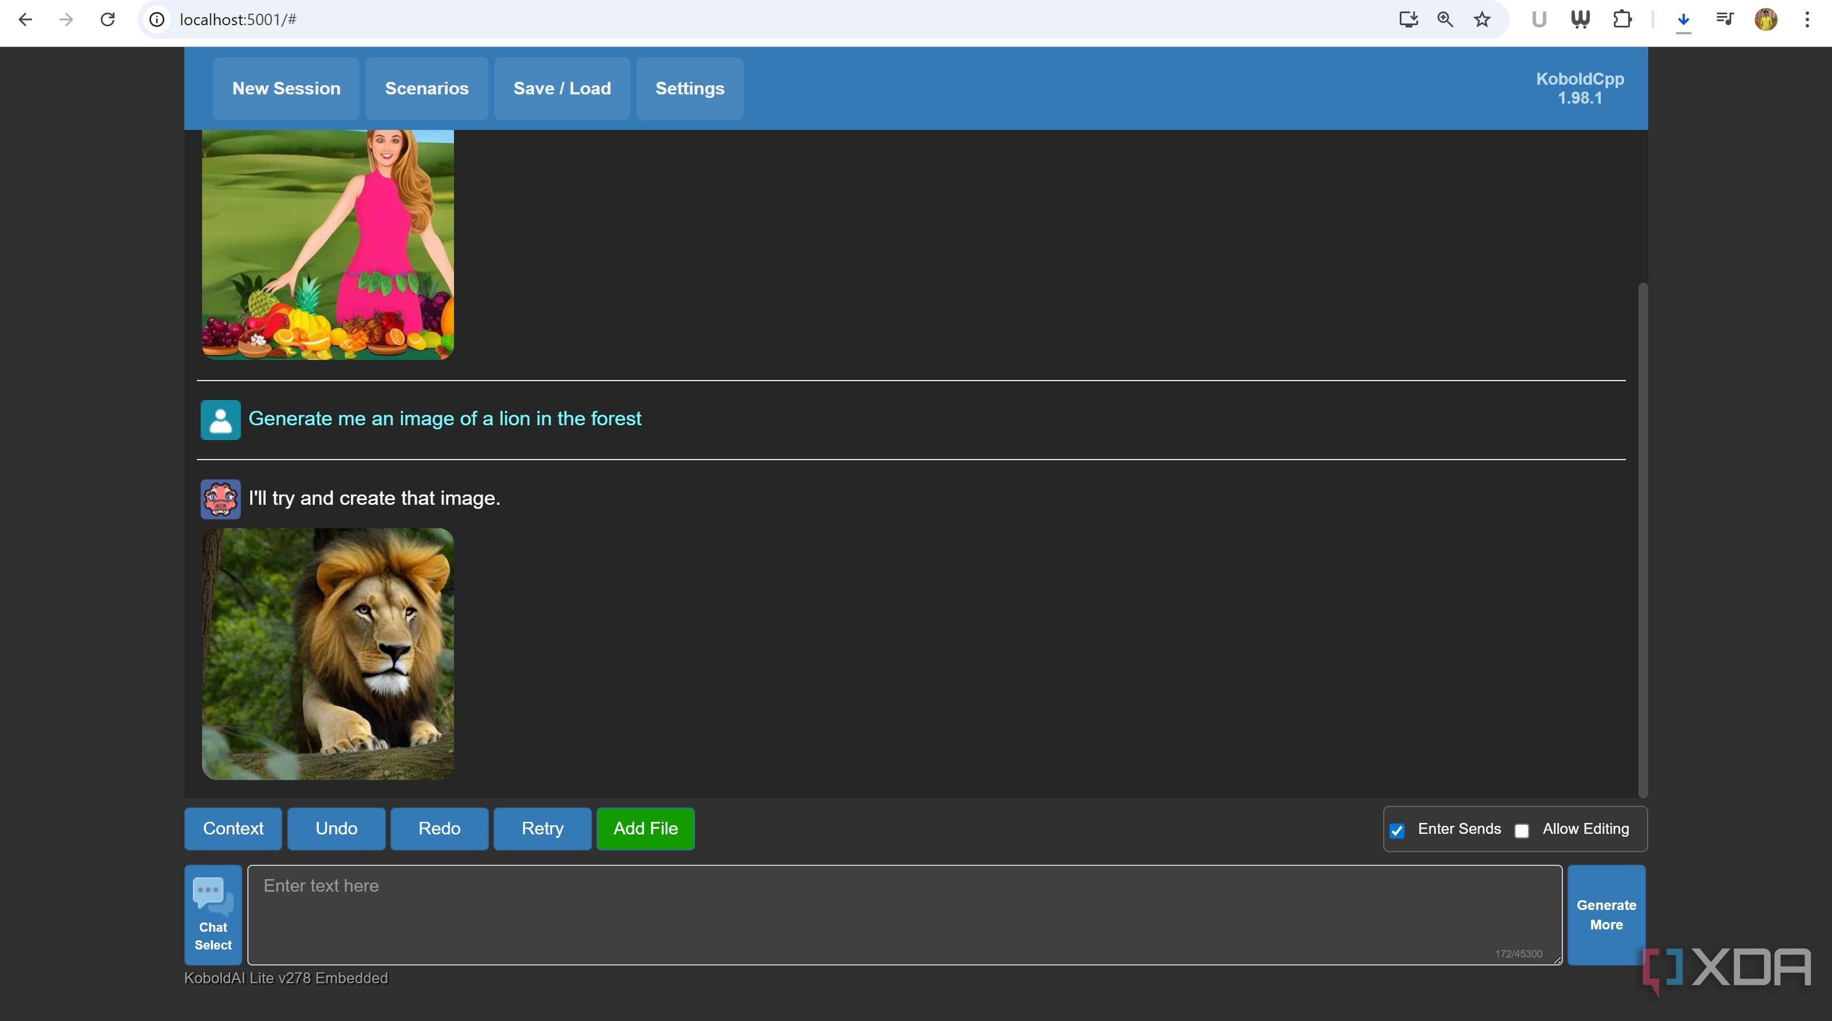1832x1021 pixels.
Task: Click the Redo button
Action: 440,829
